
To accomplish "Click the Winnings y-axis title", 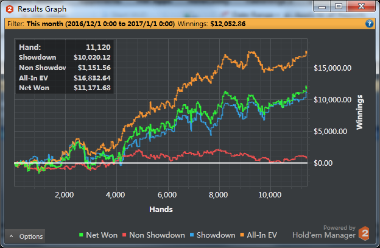I will click(x=360, y=112).
